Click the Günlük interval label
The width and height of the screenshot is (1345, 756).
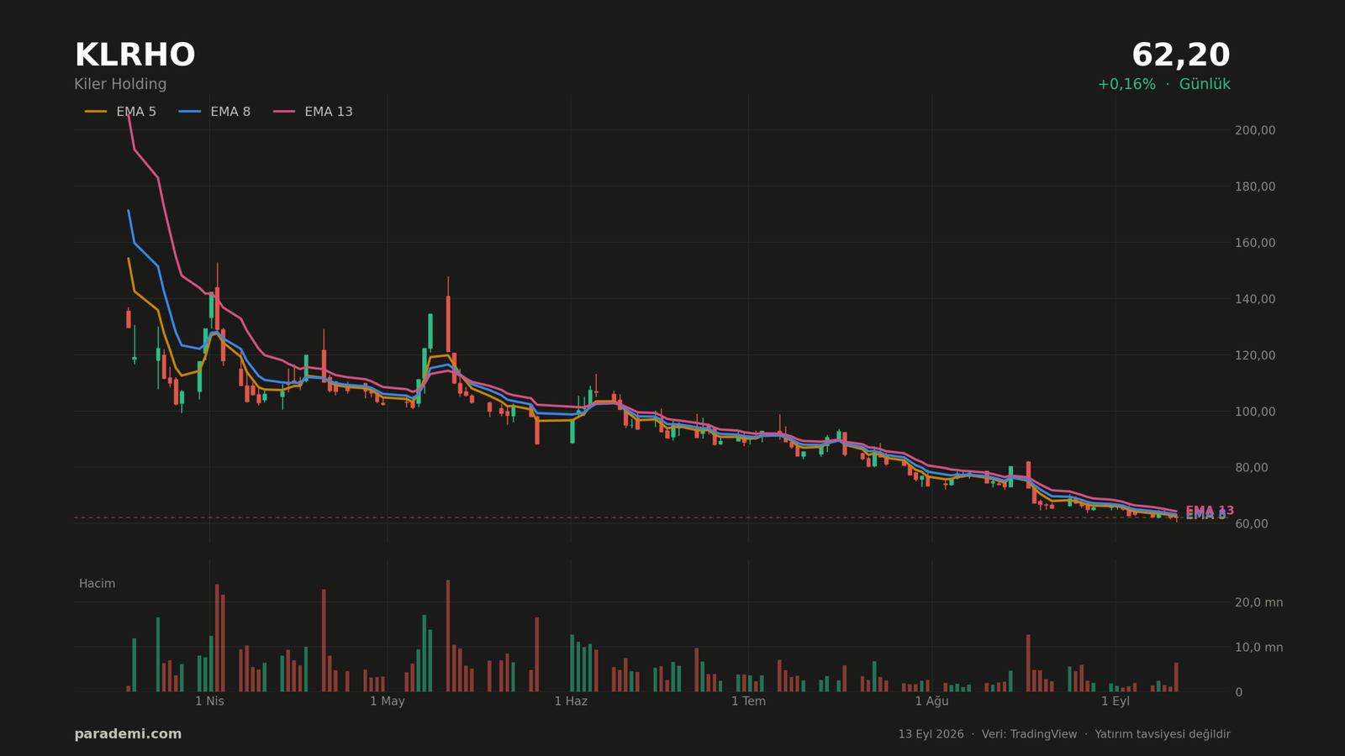pos(1205,84)
